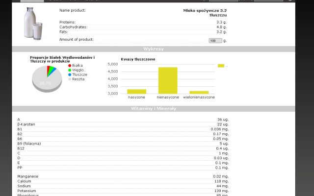The image size is (314, 196).
Task: Click the gray Reszta legend dot
Action: tap(70, 79)
